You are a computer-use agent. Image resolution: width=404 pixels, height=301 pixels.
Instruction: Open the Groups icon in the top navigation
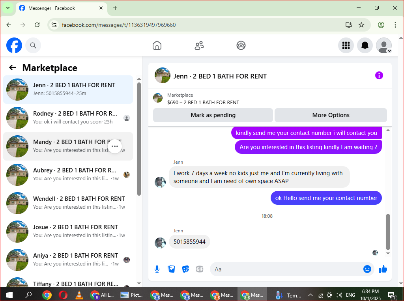(x=241, y=45)
